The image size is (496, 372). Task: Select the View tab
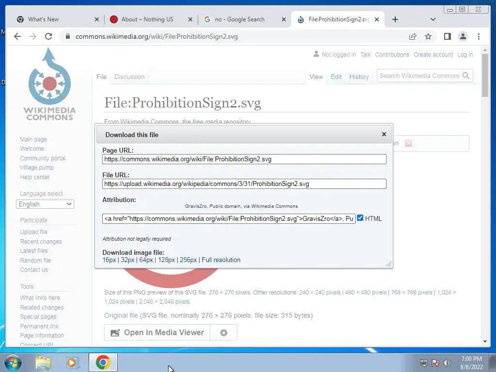coord(316,77)
